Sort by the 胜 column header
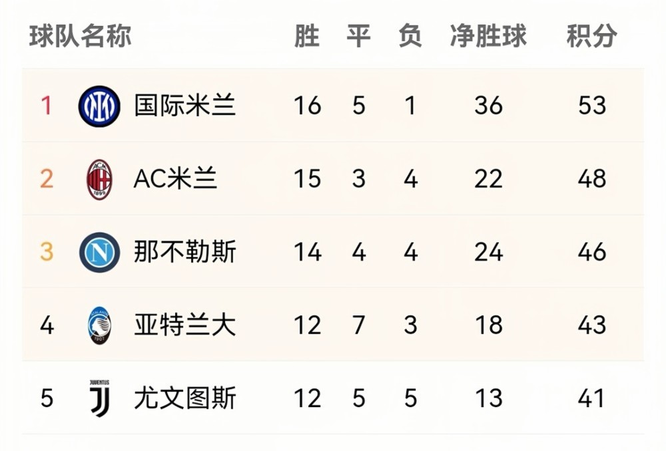The height and width of the screenshot is (451, 666). point(306,36)
